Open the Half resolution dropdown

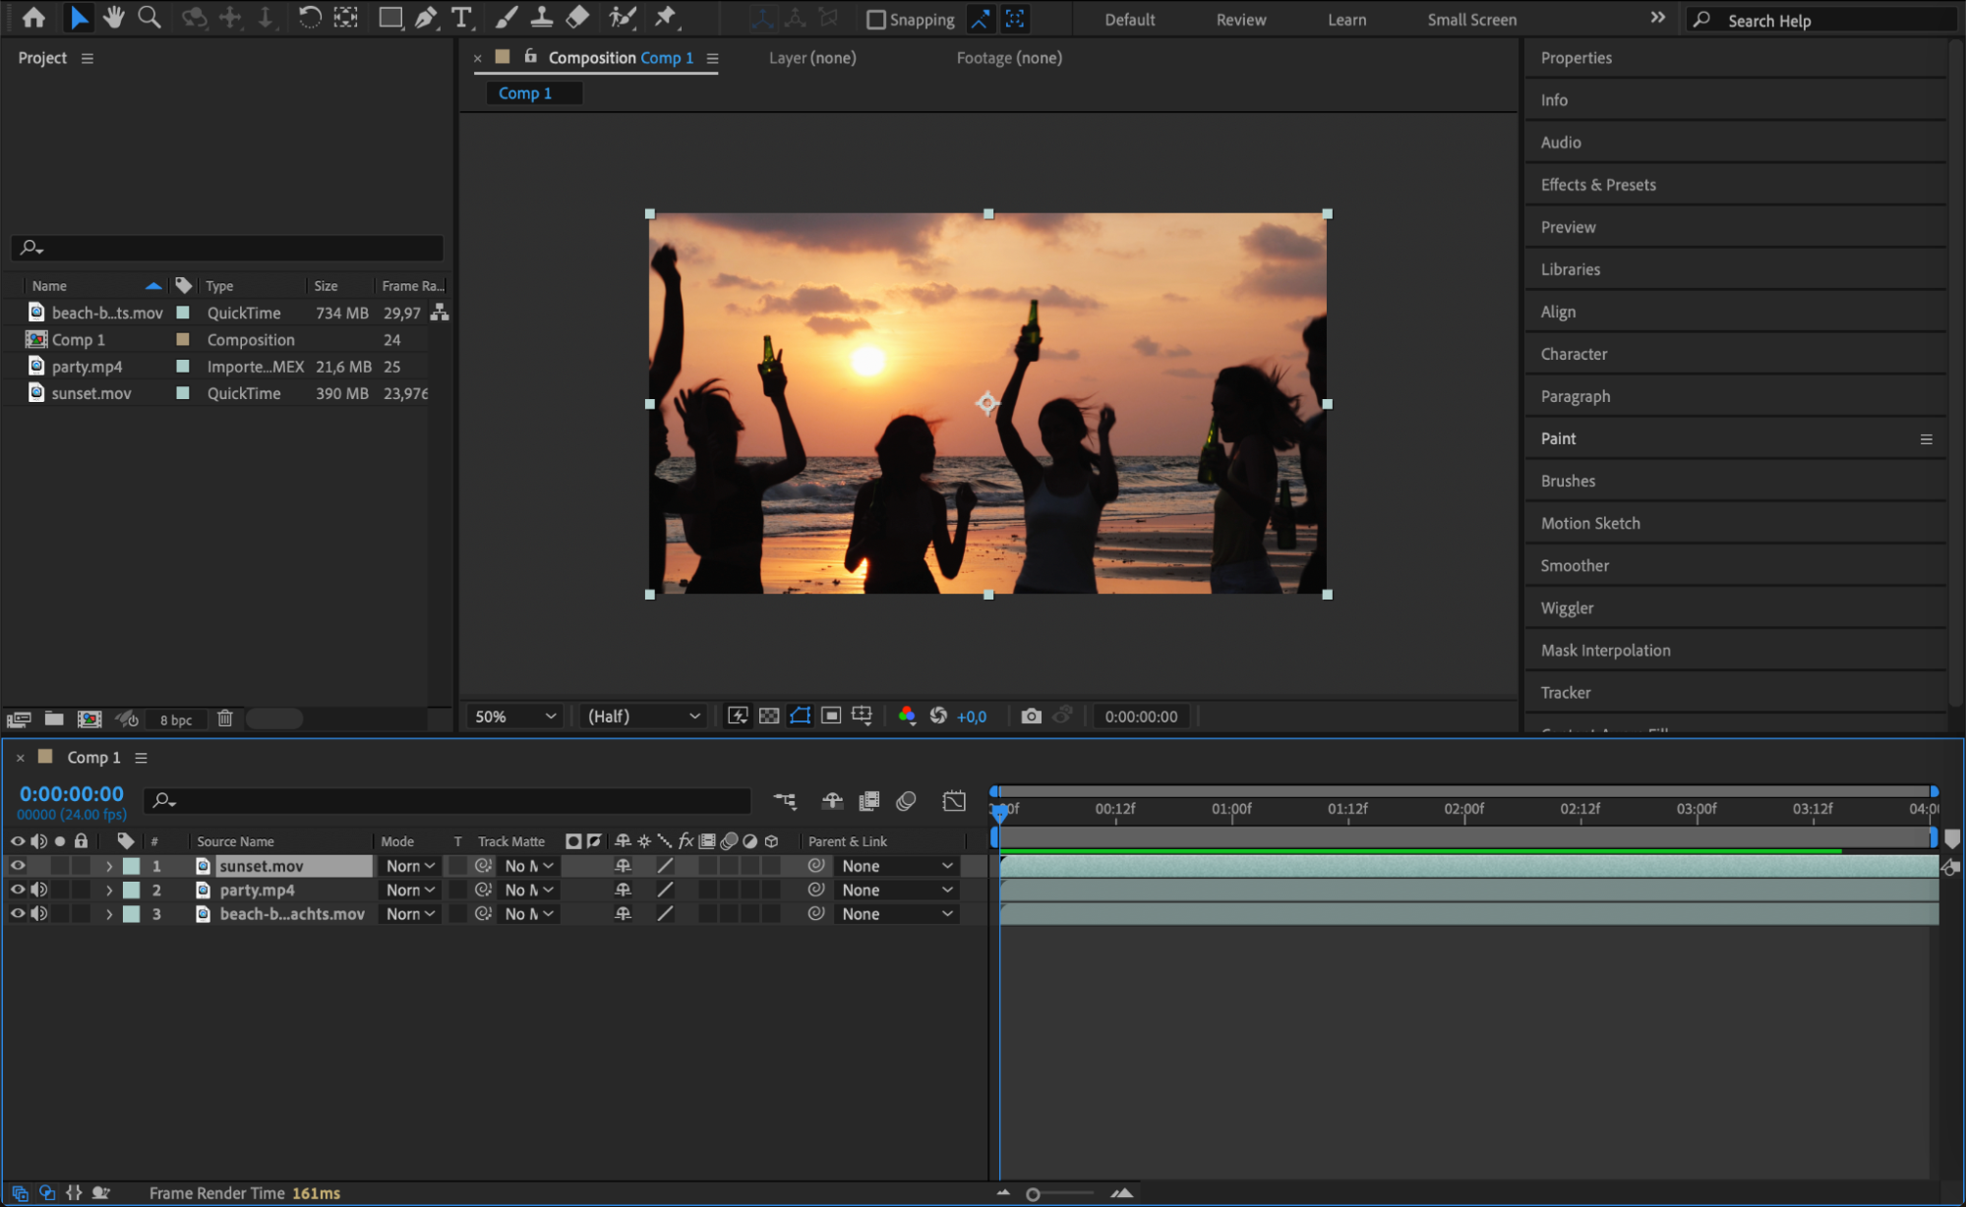click(x=643, y=717)
